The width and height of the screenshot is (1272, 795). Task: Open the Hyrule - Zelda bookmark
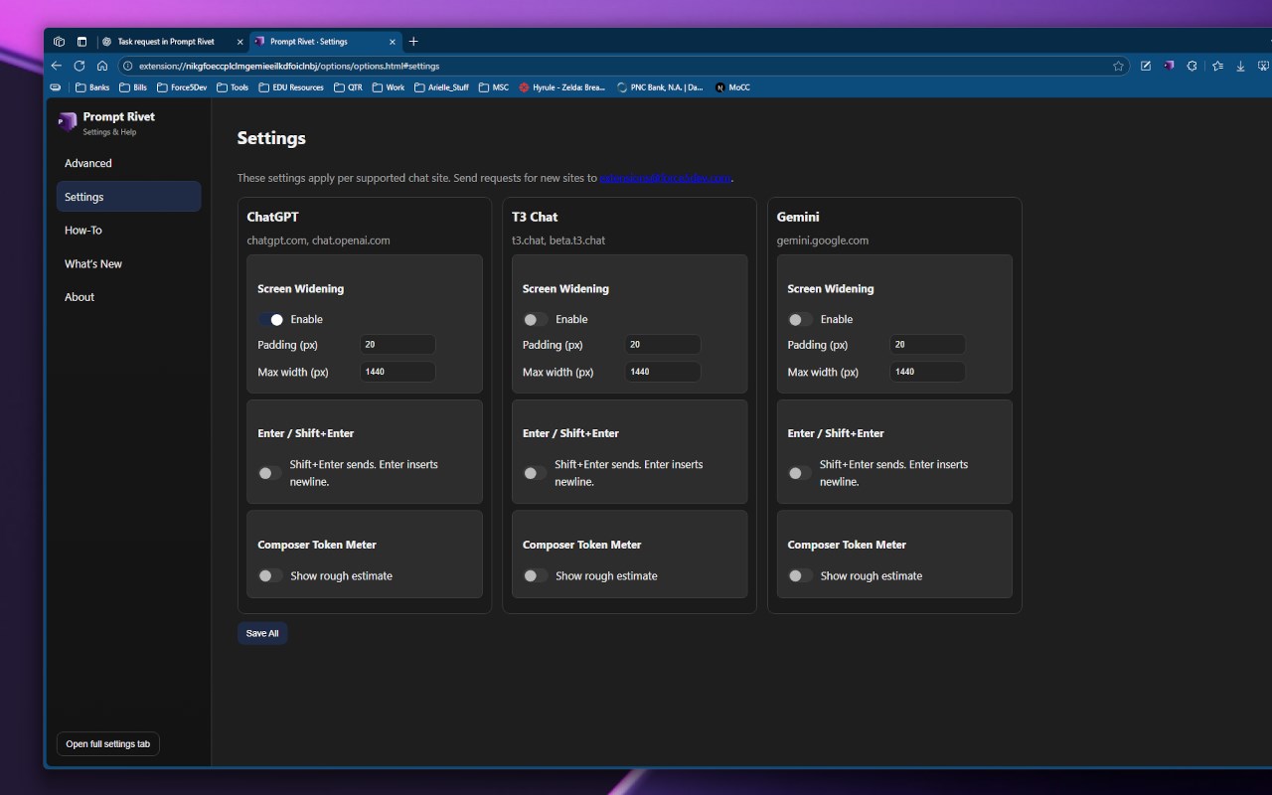point(562,87)
